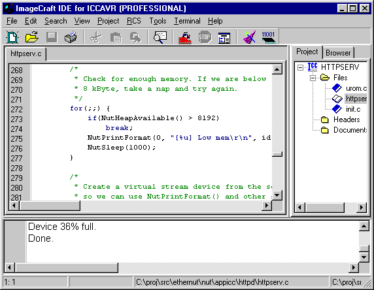Click the ICC project icon beside HTTPSERV
Screen dimensions: 374x290
pos(313,67)
